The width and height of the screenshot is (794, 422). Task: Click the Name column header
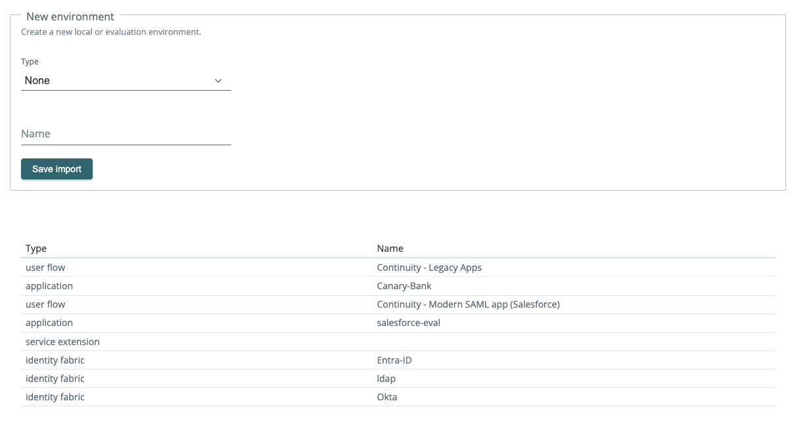(x=390, y=248)
